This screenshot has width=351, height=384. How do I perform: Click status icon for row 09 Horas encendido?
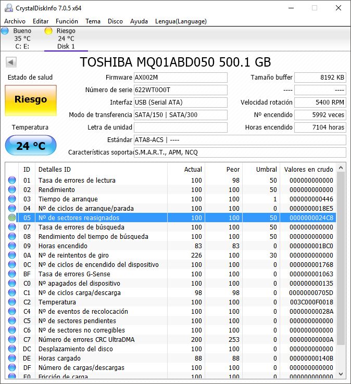click(12, 246)
